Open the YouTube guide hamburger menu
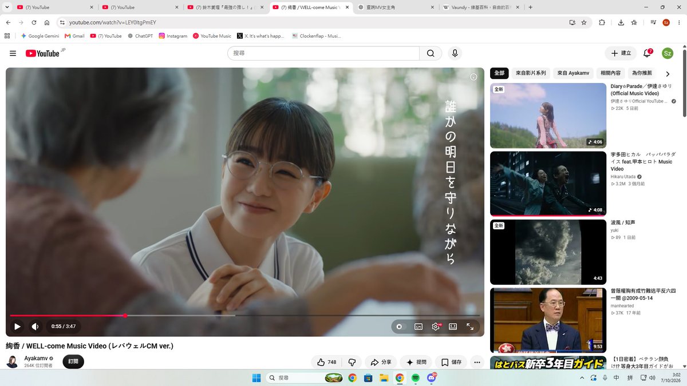Image resolution: width=687 pixels, height=386 pixels. pos(13,53)
